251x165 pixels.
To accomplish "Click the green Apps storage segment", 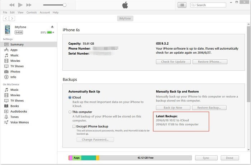I will [77, 158].
